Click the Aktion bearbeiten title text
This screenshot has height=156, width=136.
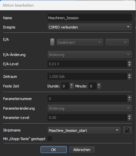pos(18,5)
